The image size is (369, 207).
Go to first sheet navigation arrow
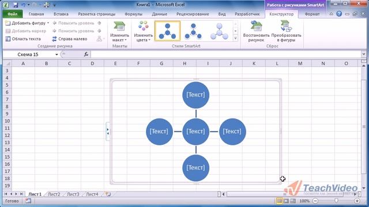pos(6,194)
